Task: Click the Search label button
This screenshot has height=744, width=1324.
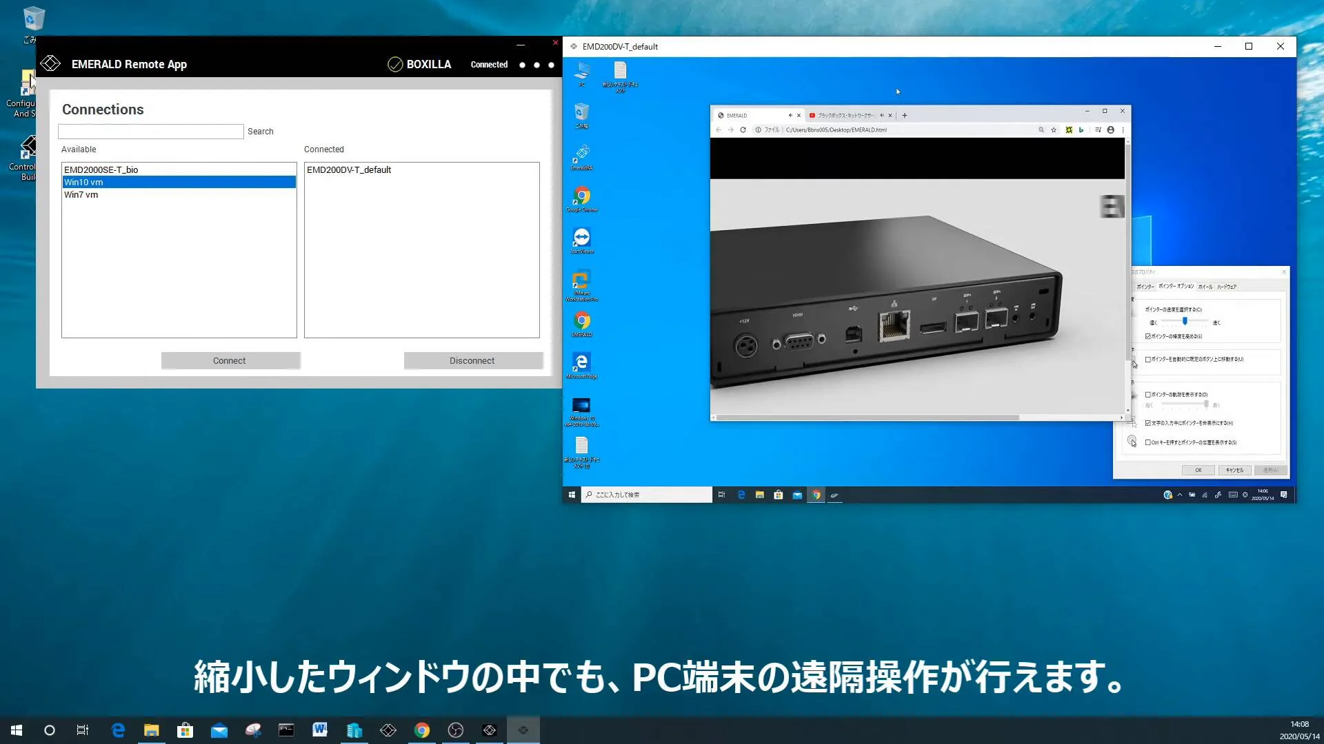Action: (261, 132)
